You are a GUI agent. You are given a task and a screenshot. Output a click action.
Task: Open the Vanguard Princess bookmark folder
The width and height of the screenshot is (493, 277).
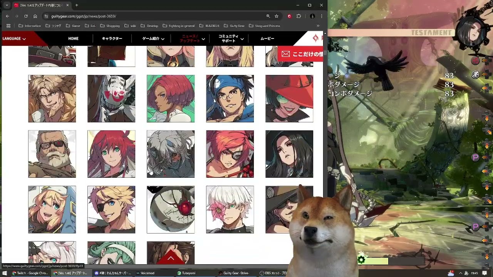265,26
